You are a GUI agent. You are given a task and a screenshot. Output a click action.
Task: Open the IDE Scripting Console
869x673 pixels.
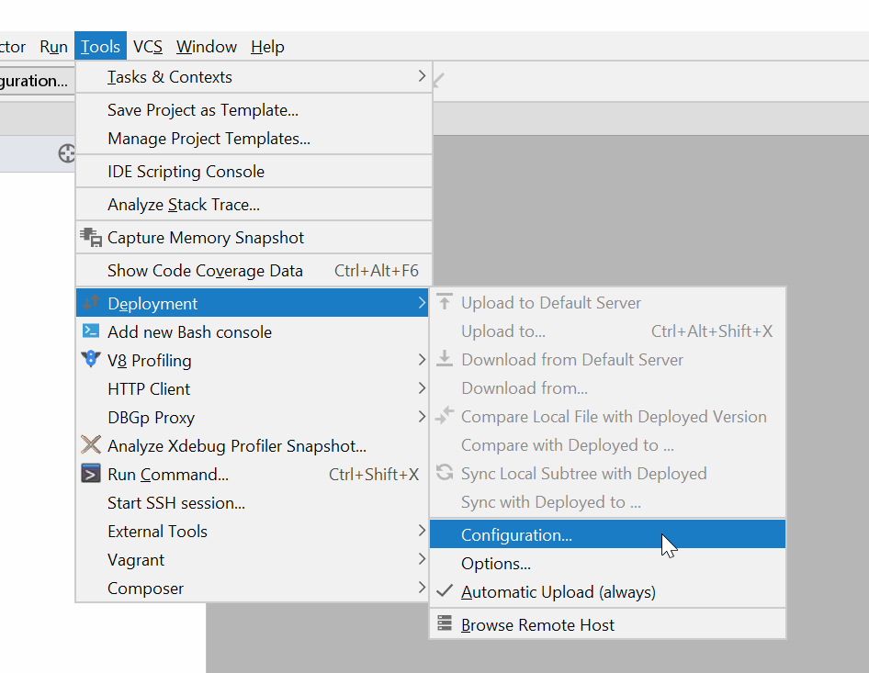pyautogui.click(x=186, y=172)
